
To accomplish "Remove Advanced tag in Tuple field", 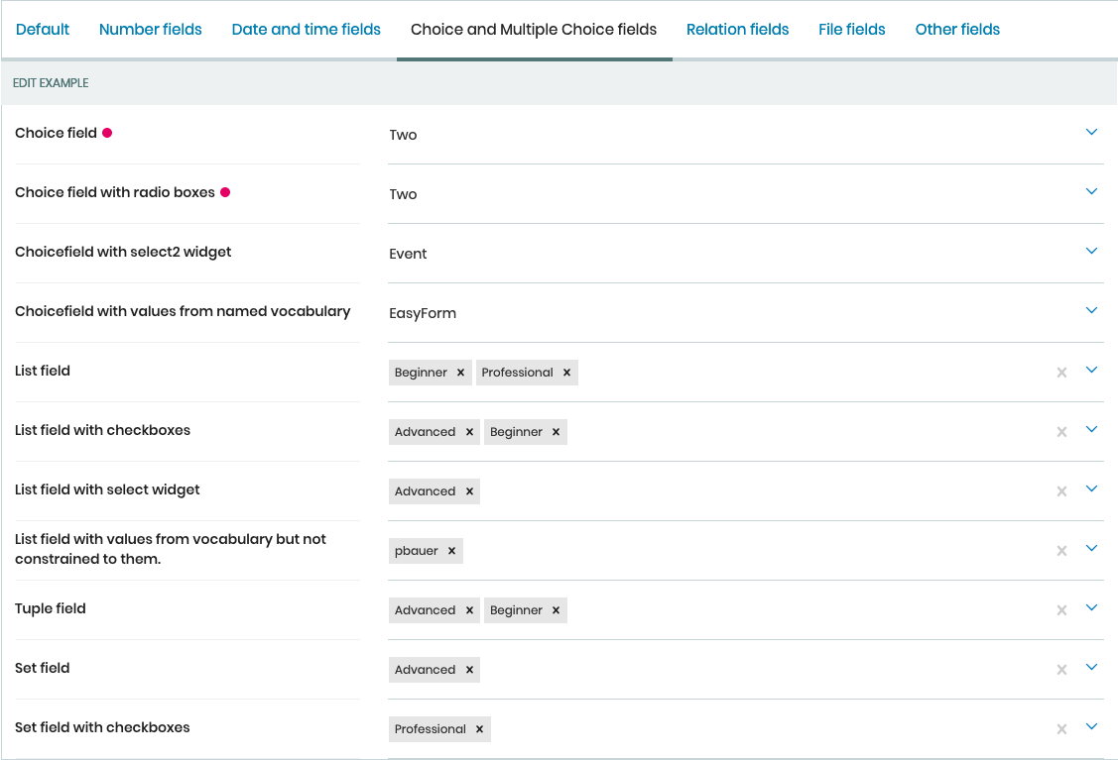I will point(469,610).
